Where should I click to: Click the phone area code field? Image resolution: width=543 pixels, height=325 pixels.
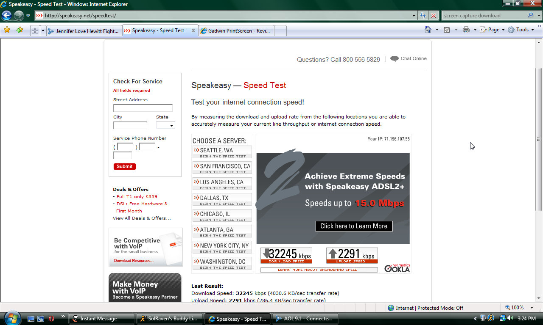pyautogui.click(x=125, y=147)
